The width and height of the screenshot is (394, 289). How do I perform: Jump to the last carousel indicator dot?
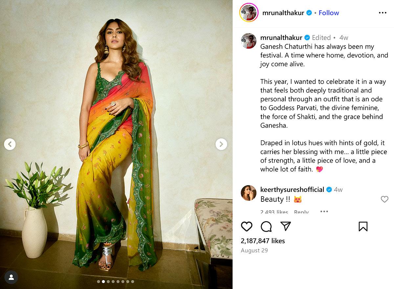coord(133,281)
